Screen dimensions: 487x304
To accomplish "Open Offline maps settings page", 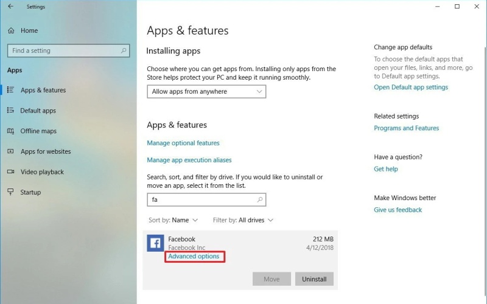I will click(38, 131).
